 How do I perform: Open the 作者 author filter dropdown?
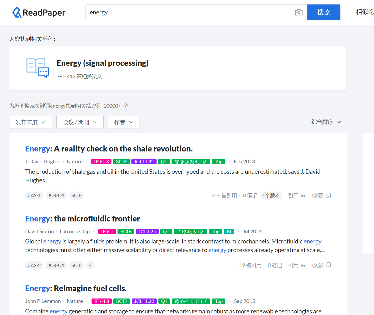[x=124, y=122]
